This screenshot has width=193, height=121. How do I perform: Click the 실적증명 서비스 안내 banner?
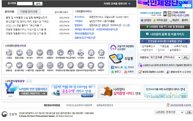119,91
